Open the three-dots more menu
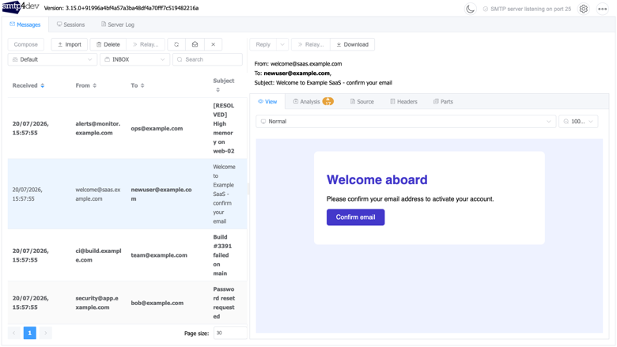 point(603,9)
